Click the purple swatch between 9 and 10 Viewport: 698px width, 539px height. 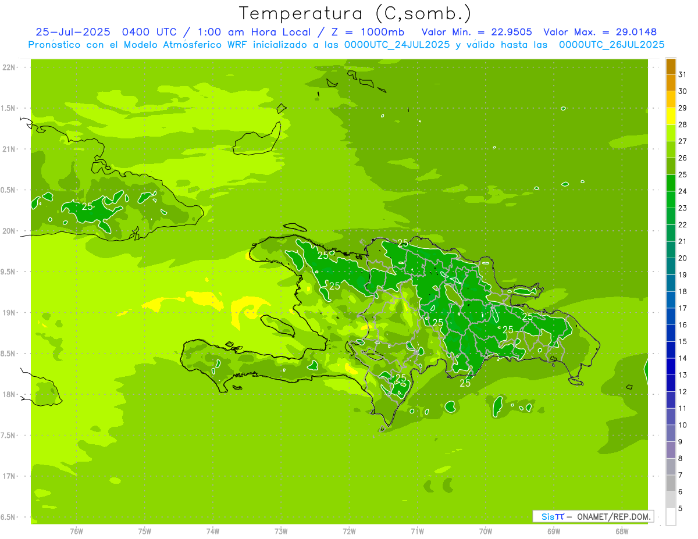pyautogui.click(x=671, y=433)
